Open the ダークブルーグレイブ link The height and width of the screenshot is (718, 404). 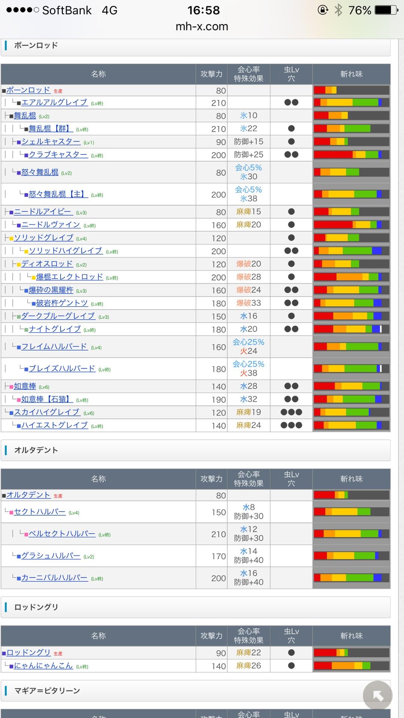58,316
